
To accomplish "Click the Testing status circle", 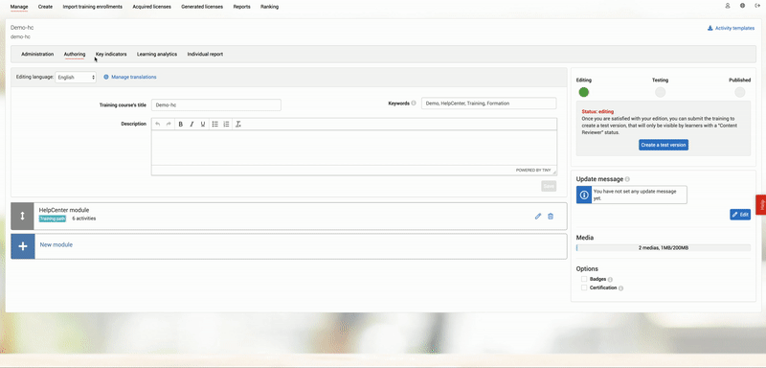I will pos(660,92).
